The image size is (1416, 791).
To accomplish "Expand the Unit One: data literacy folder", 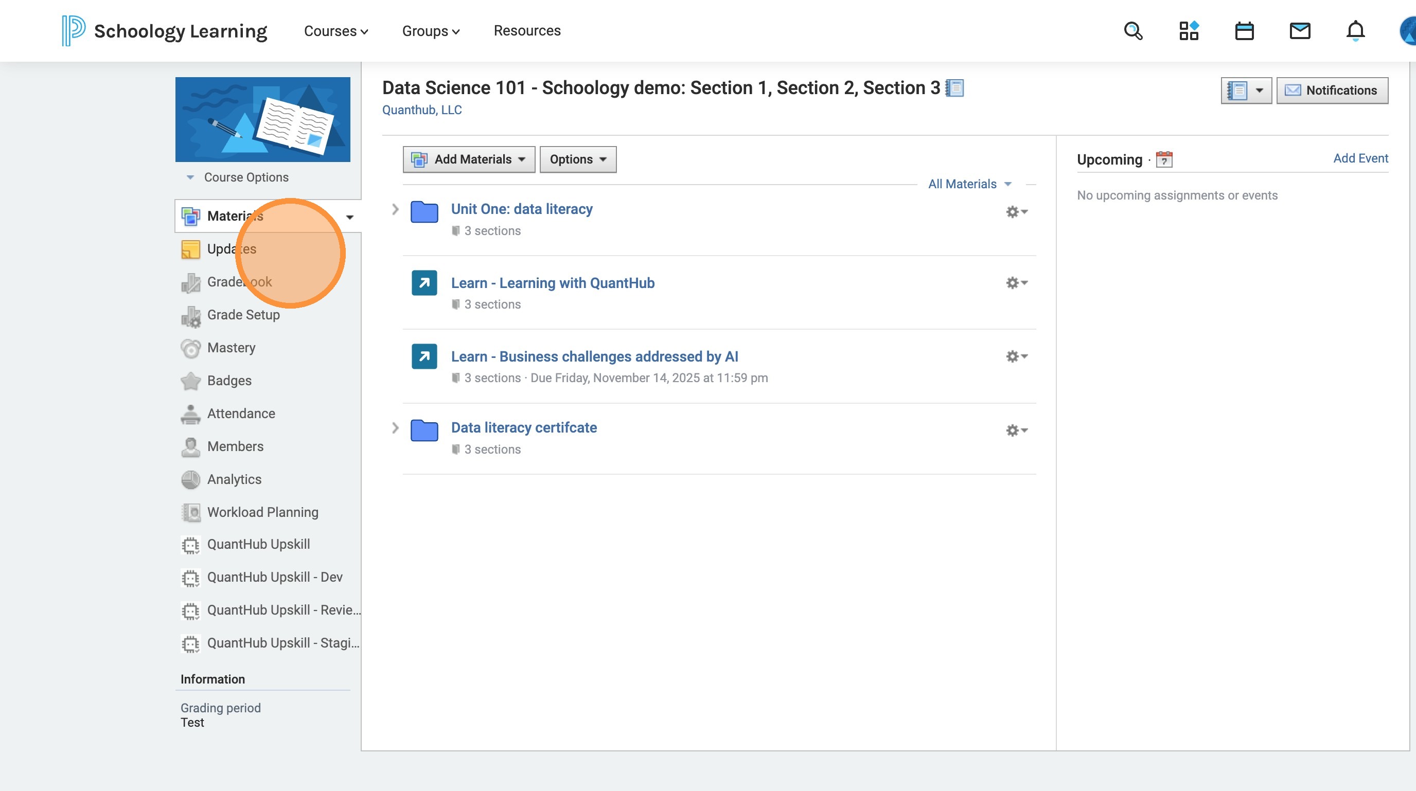I will coord(395,209).
